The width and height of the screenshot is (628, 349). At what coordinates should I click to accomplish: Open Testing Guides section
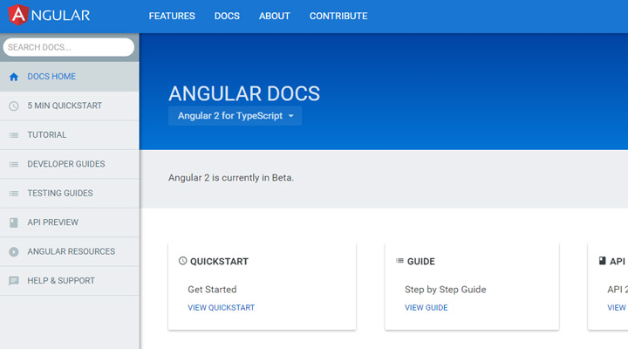[70, 194]
